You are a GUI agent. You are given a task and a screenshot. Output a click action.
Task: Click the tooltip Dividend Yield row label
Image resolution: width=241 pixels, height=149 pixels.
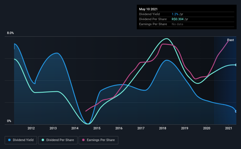(149, 14)
